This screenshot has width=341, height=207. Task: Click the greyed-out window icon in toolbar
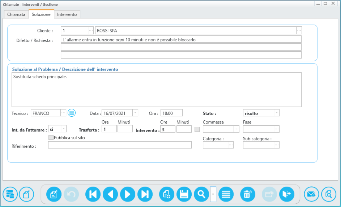pyautogui.click(x=269, y=194)
